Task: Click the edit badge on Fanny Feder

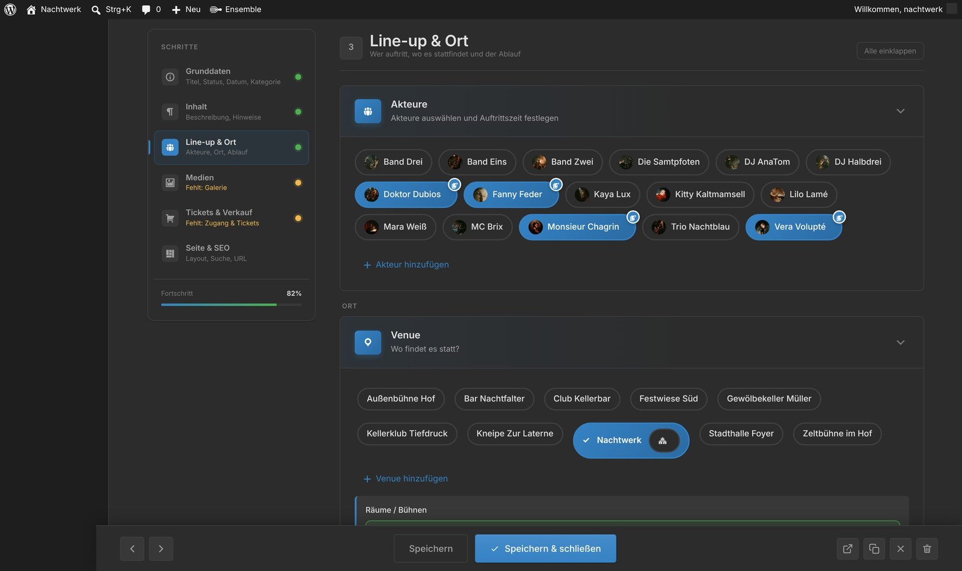Action: tap(556, 185)
